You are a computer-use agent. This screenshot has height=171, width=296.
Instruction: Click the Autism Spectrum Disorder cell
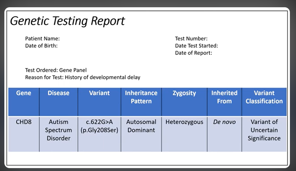pyautogui.click(x=58, y=130)
